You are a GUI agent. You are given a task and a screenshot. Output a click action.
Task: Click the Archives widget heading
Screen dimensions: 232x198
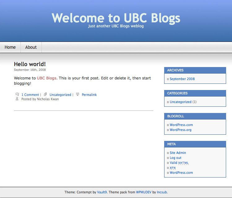tap(195, 70)
